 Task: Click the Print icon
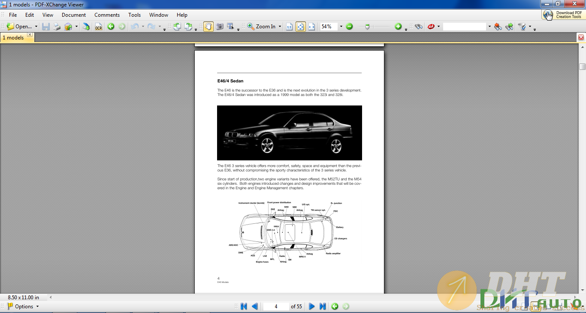point(57,27)
